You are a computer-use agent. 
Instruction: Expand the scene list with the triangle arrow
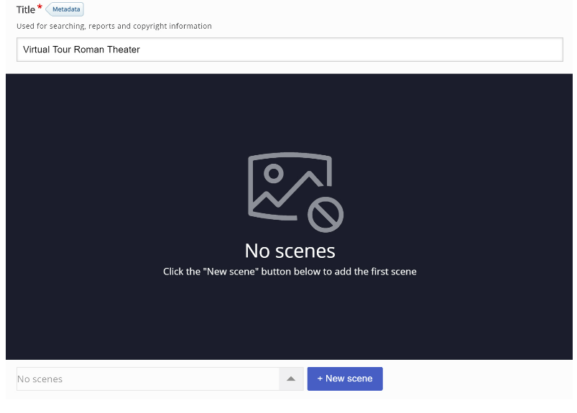pos(291,379)
